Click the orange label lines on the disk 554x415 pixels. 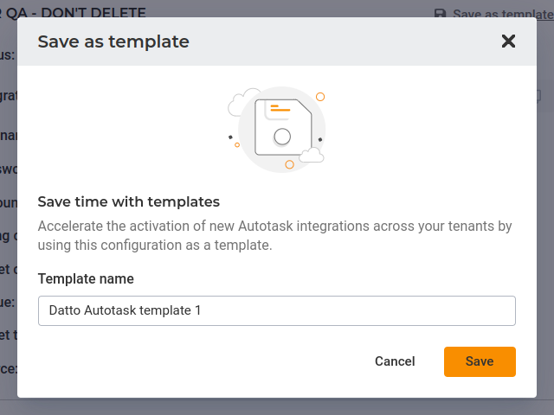[280, 109]
